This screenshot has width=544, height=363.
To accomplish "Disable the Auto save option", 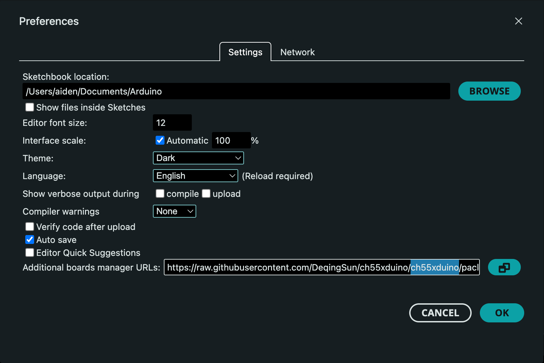I will 30,240.
